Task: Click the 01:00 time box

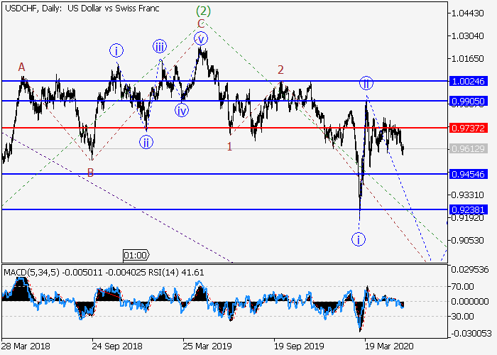Action: [136, 255]
